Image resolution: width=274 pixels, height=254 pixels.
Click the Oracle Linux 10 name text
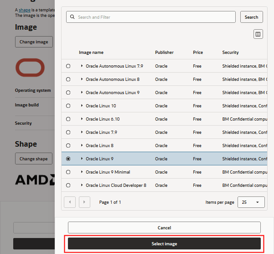pos(101,106)
